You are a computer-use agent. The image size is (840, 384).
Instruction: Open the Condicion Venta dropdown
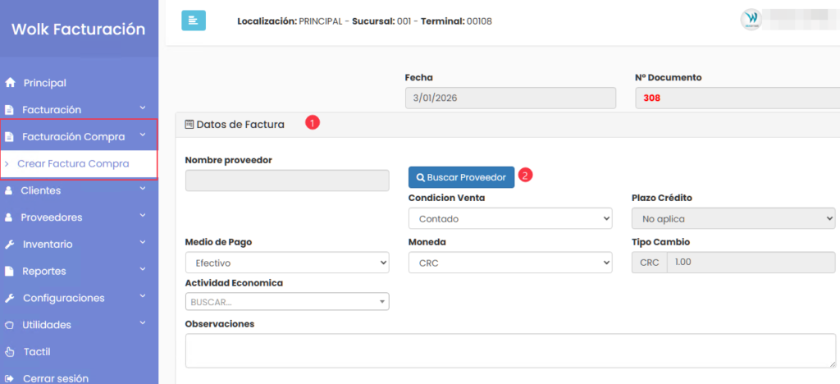(x=509, y=219)
